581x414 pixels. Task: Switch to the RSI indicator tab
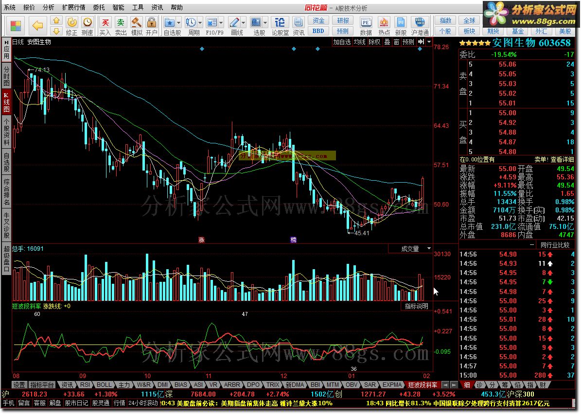pyautogui.click(x=85, y=385)
